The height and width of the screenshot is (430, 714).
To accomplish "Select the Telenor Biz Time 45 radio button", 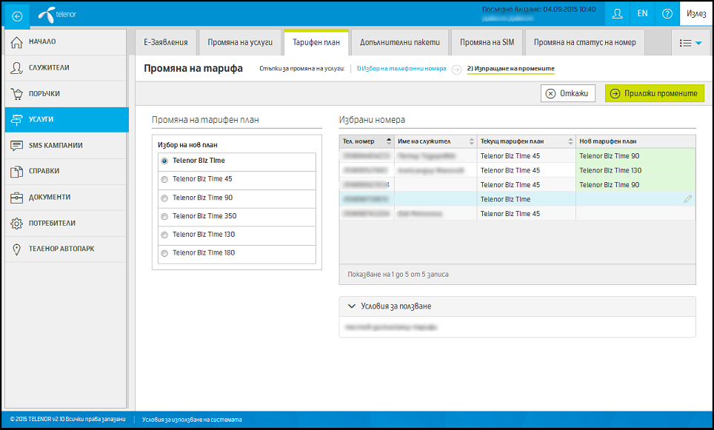I will (x=164, y=180).
